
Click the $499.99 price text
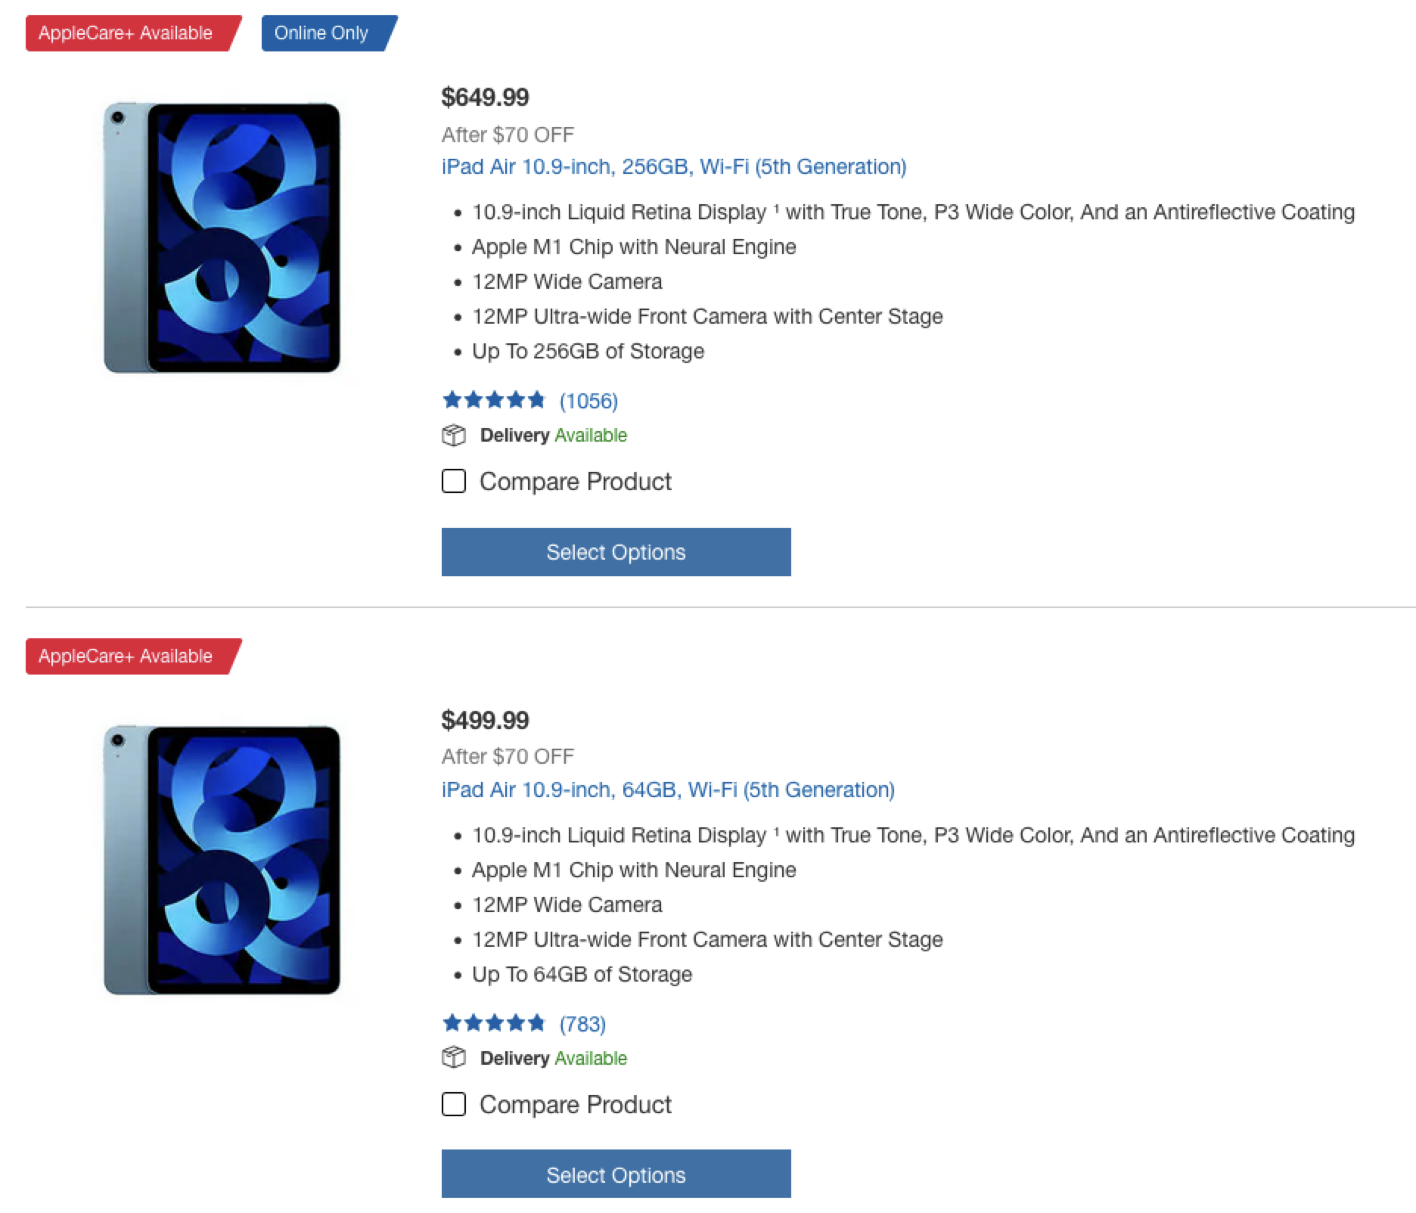pos(485,720)
